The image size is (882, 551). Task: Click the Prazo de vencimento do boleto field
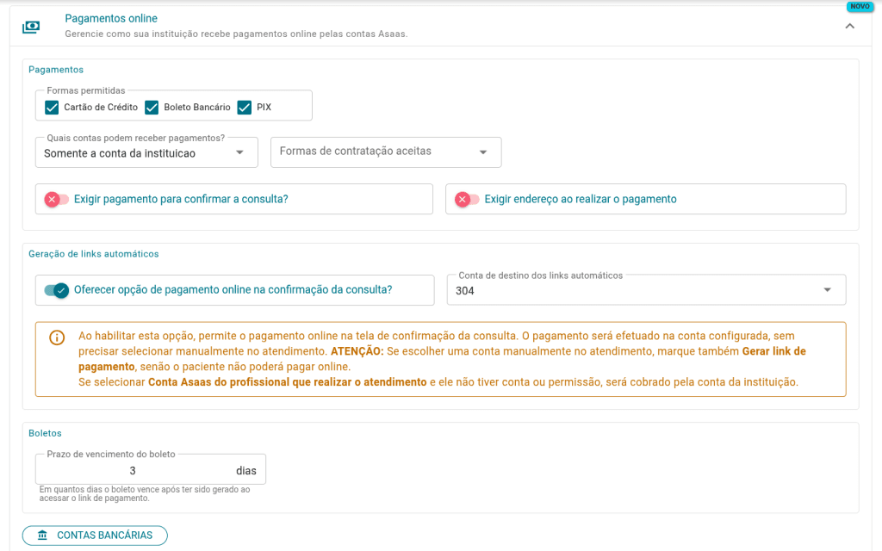coord(151,469)
